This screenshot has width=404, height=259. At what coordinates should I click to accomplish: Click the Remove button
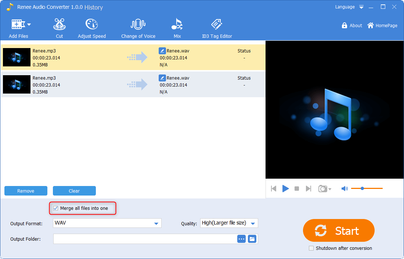(26, 191)
